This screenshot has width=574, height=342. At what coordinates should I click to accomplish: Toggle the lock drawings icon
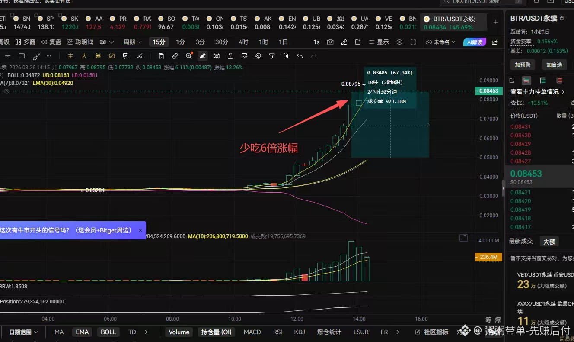tap(230, 56)
